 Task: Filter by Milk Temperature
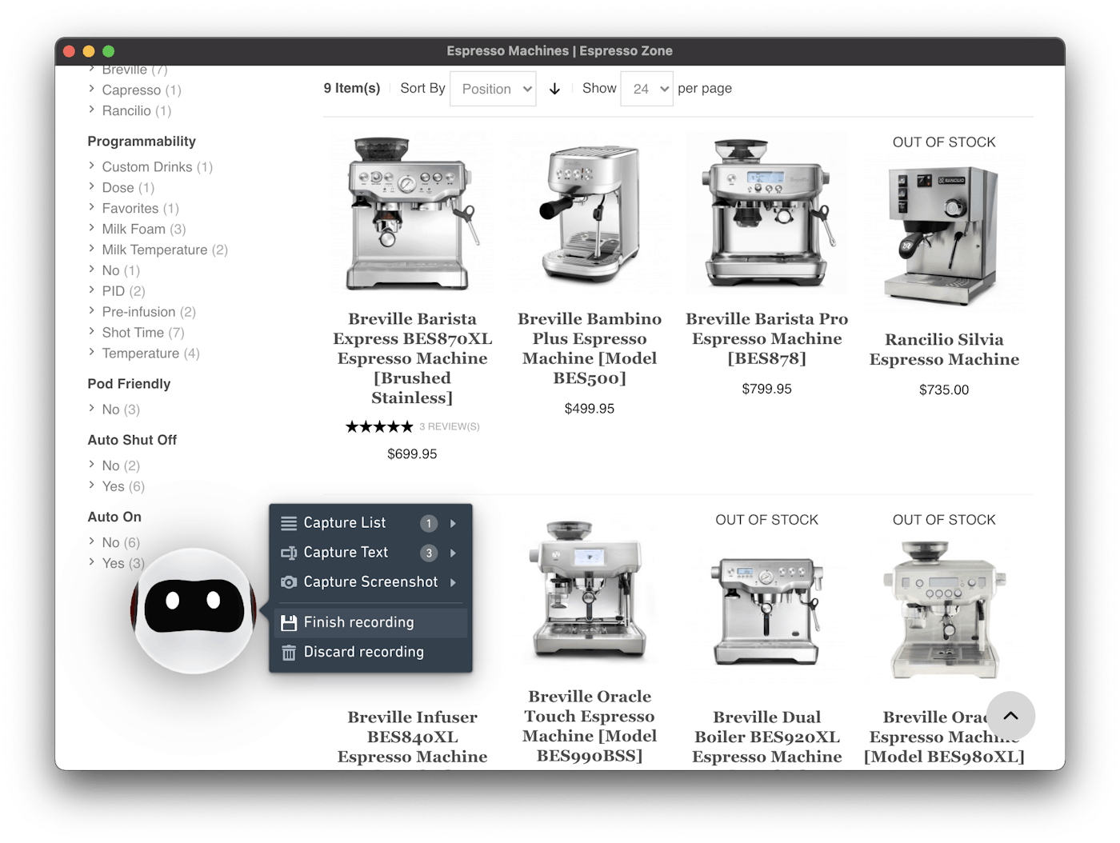point(165,250)
